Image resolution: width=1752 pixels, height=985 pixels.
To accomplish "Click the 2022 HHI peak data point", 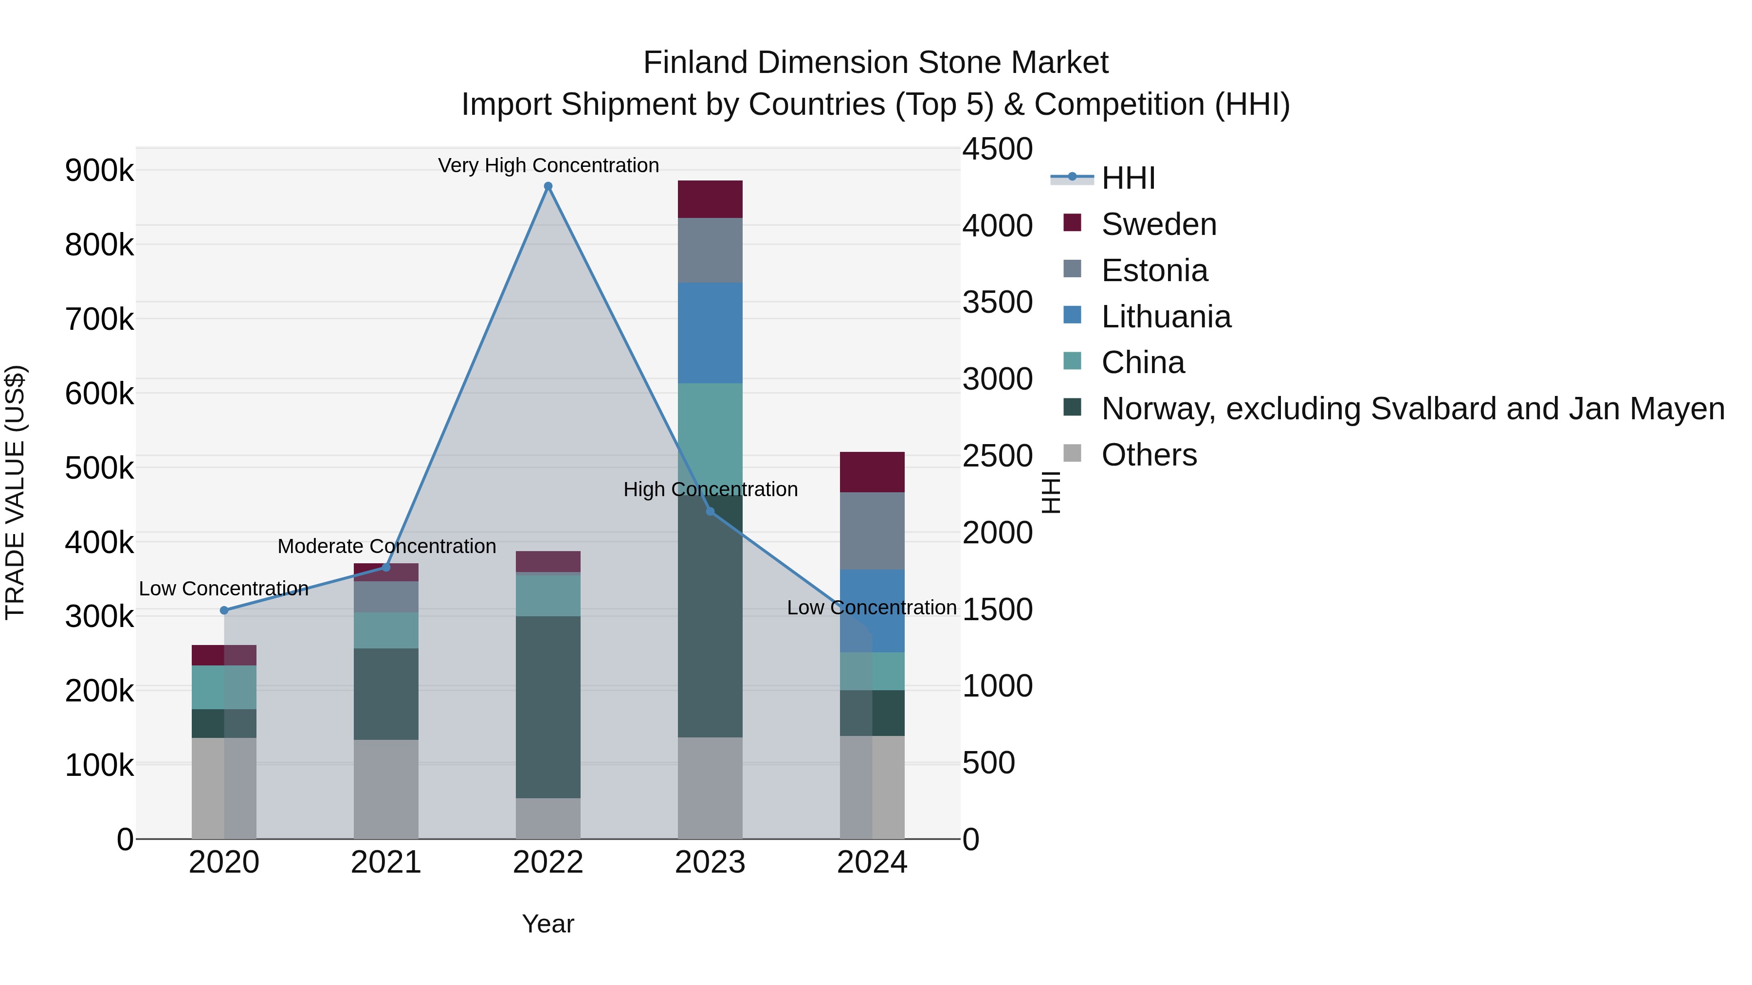I will (x=548, y=186).
